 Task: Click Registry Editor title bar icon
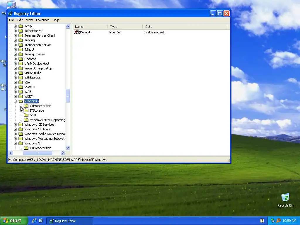point(11,13)
